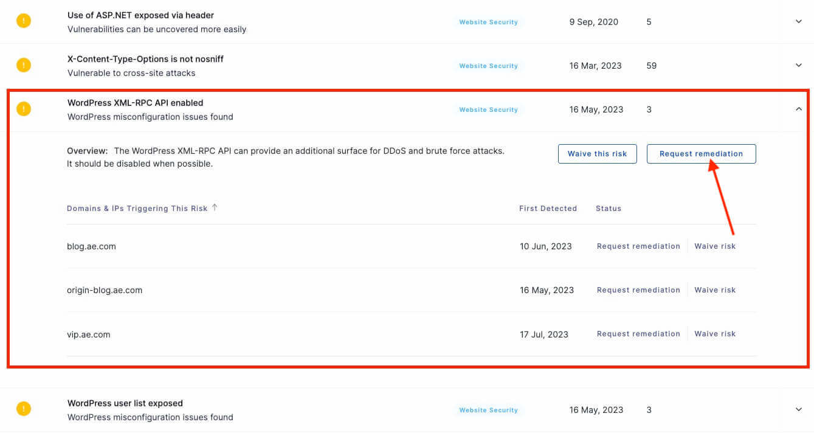Click the count 5 on ASP.NET row

pyautogui.click(x=649, y=22)
